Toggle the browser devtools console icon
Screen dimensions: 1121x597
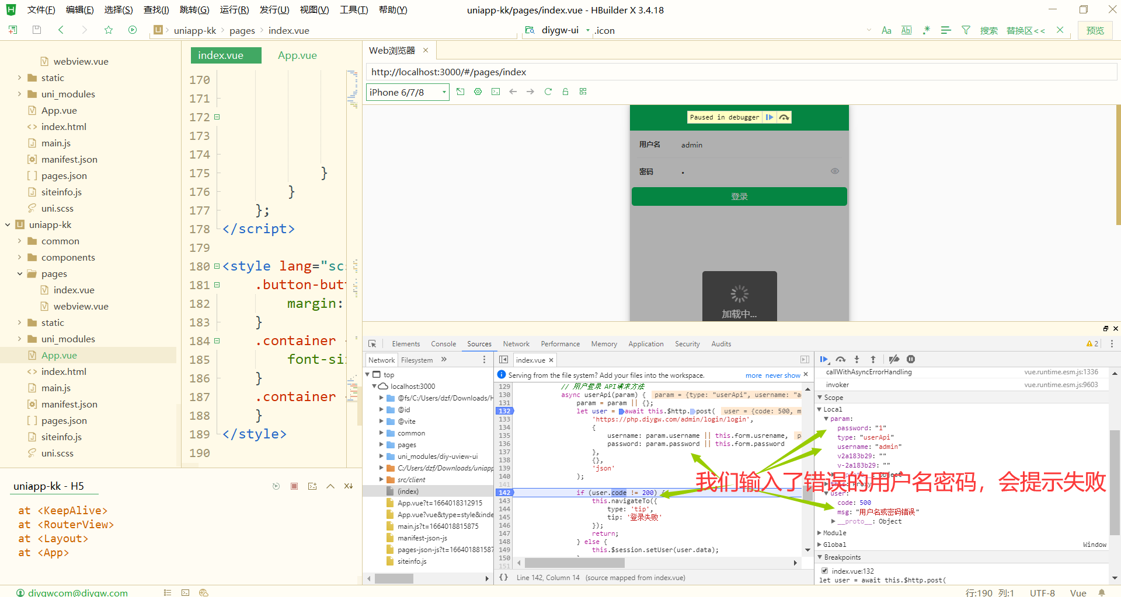tap(496, 92)
